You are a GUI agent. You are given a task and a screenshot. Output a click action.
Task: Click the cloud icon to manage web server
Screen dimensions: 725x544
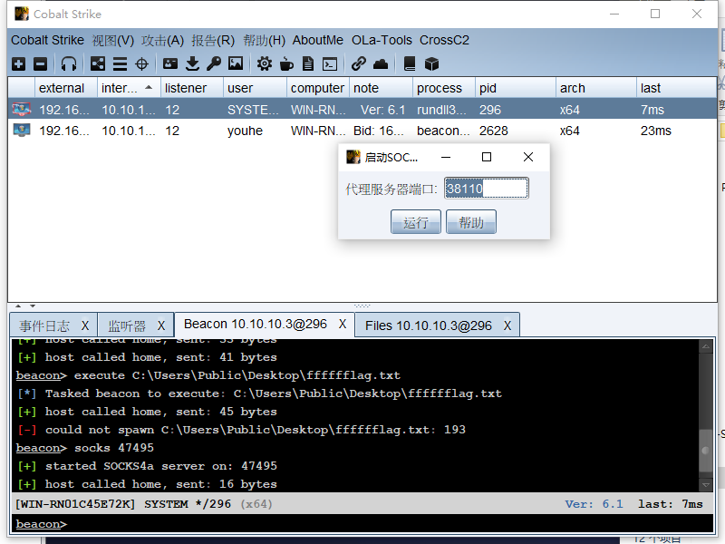[381, 63]
